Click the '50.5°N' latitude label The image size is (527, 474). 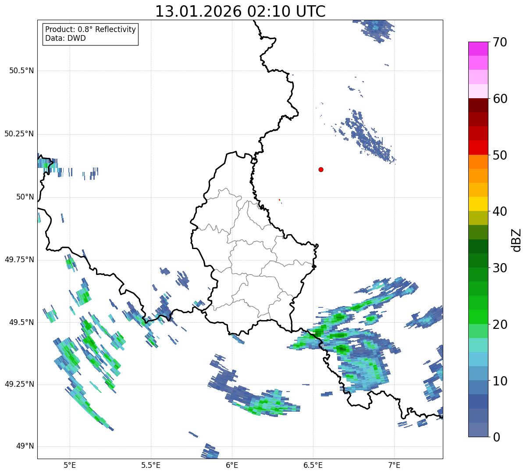[21, 71]
